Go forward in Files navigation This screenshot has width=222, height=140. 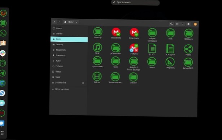pyautogui.click(x=59, y=22)
